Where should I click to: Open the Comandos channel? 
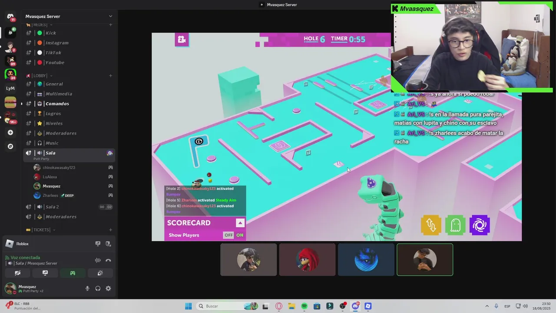69,104
